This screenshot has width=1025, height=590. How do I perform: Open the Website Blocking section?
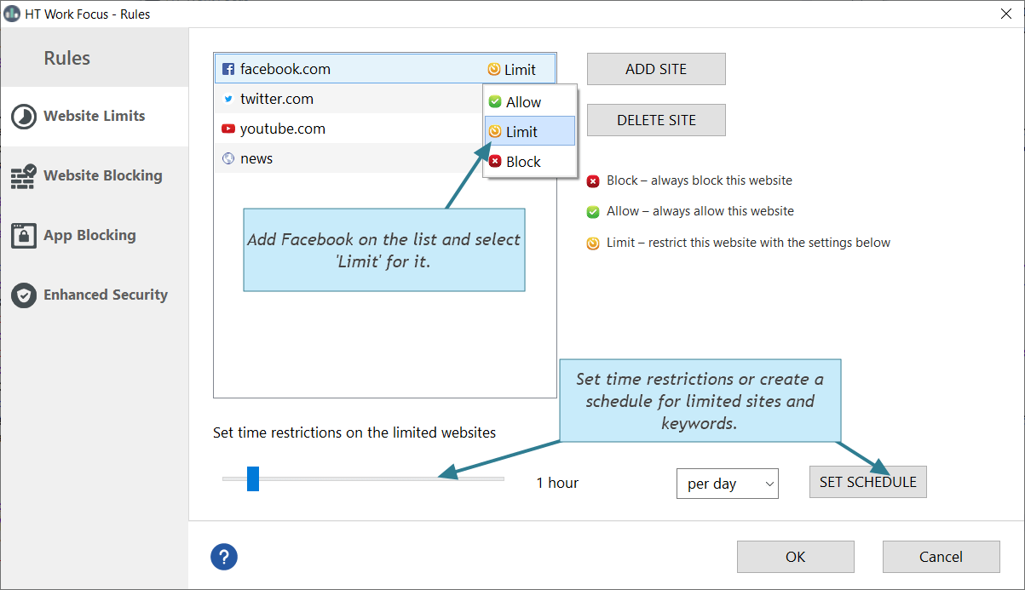point(94,176)
